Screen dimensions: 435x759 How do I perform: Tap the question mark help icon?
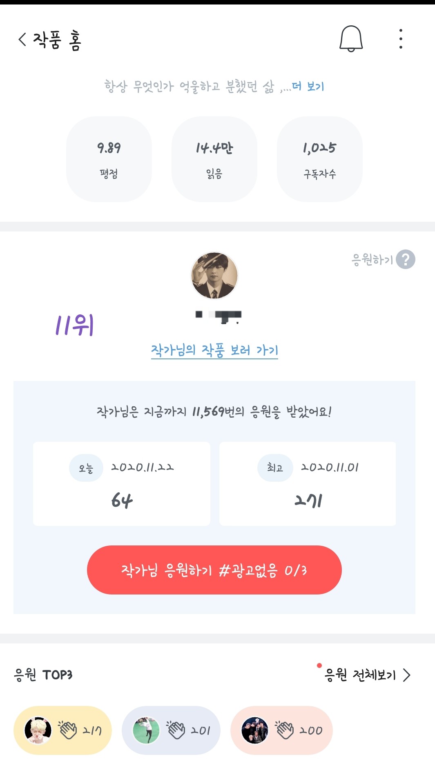pyautogui.click(x=405, y=259)
